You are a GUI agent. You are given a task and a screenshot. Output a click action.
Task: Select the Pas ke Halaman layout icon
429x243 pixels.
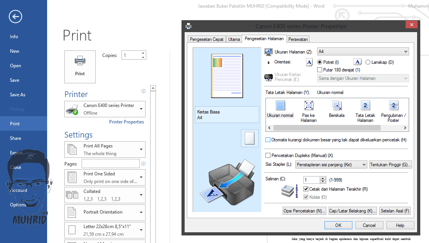click(309, 105)
